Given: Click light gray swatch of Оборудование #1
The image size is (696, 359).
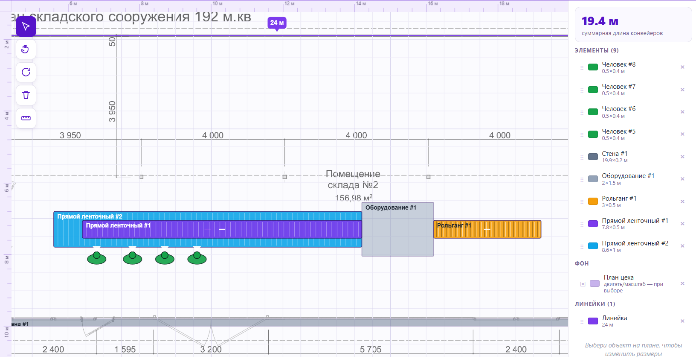Looking at the screenshot, I should (x=593, y=179).
